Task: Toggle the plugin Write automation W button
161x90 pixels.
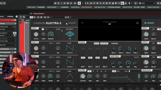Action: tap(41, 17)
